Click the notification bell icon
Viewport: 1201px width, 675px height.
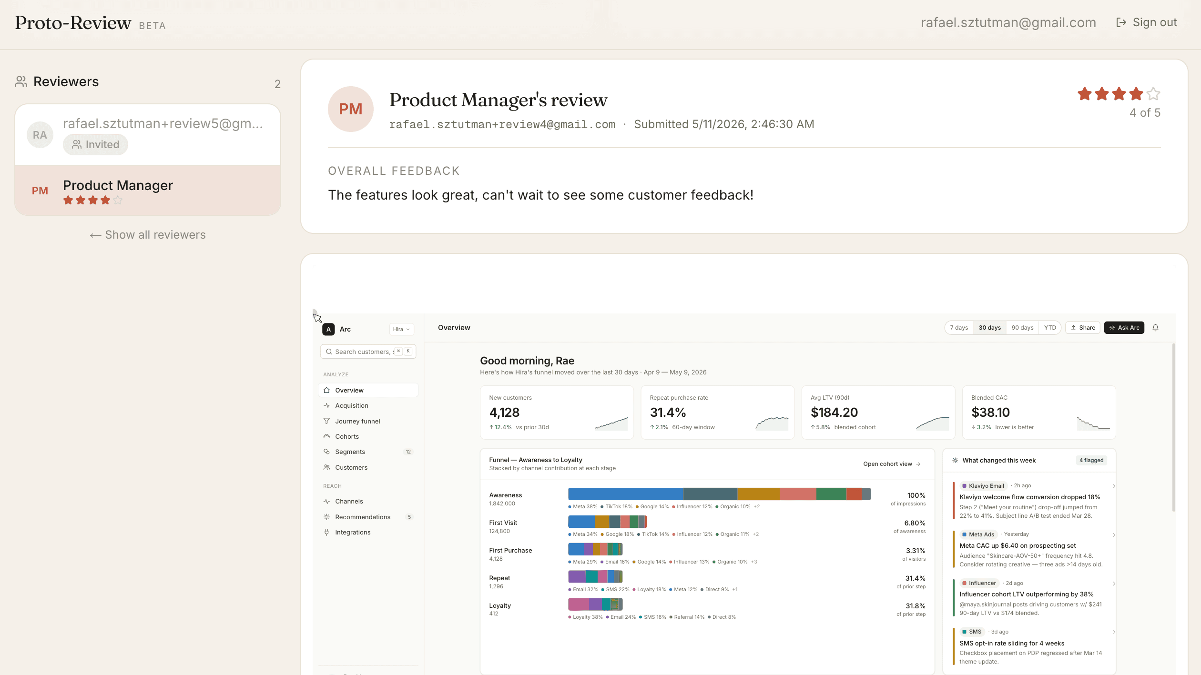pos(1155,328)
